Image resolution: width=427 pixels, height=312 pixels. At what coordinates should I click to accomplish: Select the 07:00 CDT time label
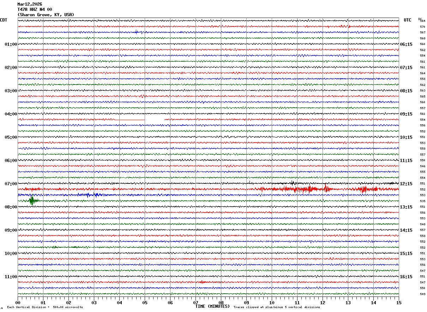11,184
